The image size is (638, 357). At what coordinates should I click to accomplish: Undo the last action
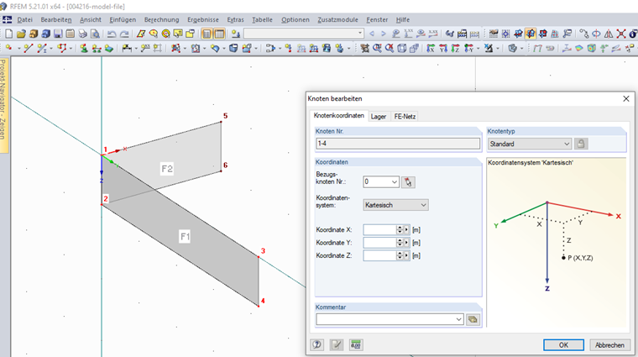[112, 34]
